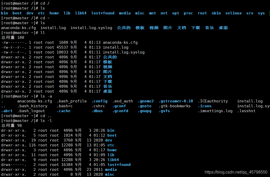This screenshot has width=270, height=177.
Task: Click the link count '116' in the etc row
Action: (x=32, y=145)
